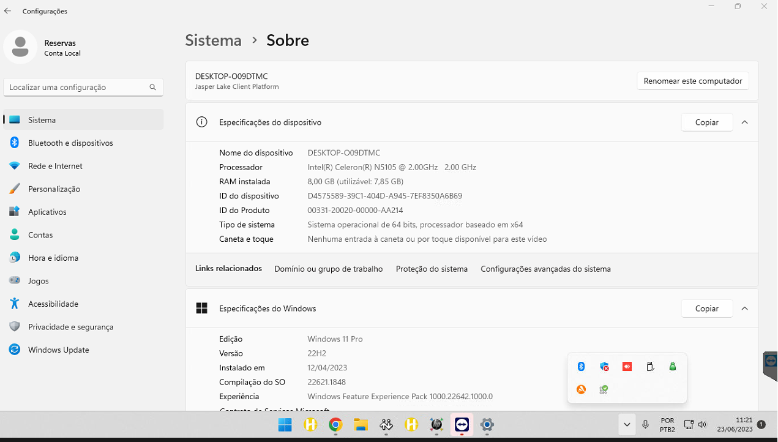Go to Rede e Internet settings

(x=55, y=166)
